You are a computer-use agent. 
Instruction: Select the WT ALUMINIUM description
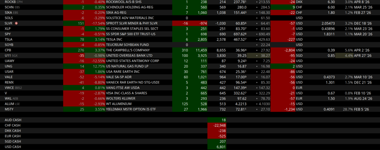click(119, 104)
